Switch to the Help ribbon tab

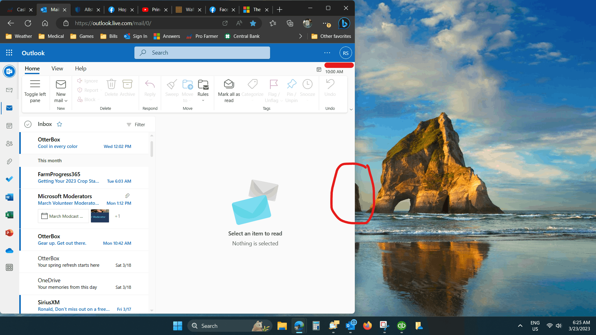(x=81, y=69)
